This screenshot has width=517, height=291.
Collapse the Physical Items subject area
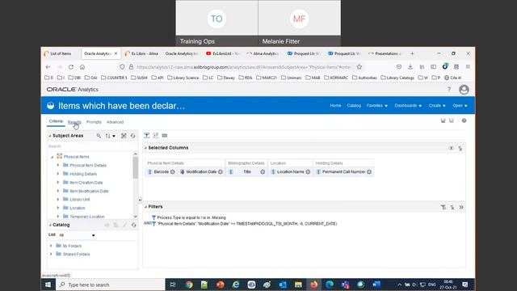click(x=52, y=157)
